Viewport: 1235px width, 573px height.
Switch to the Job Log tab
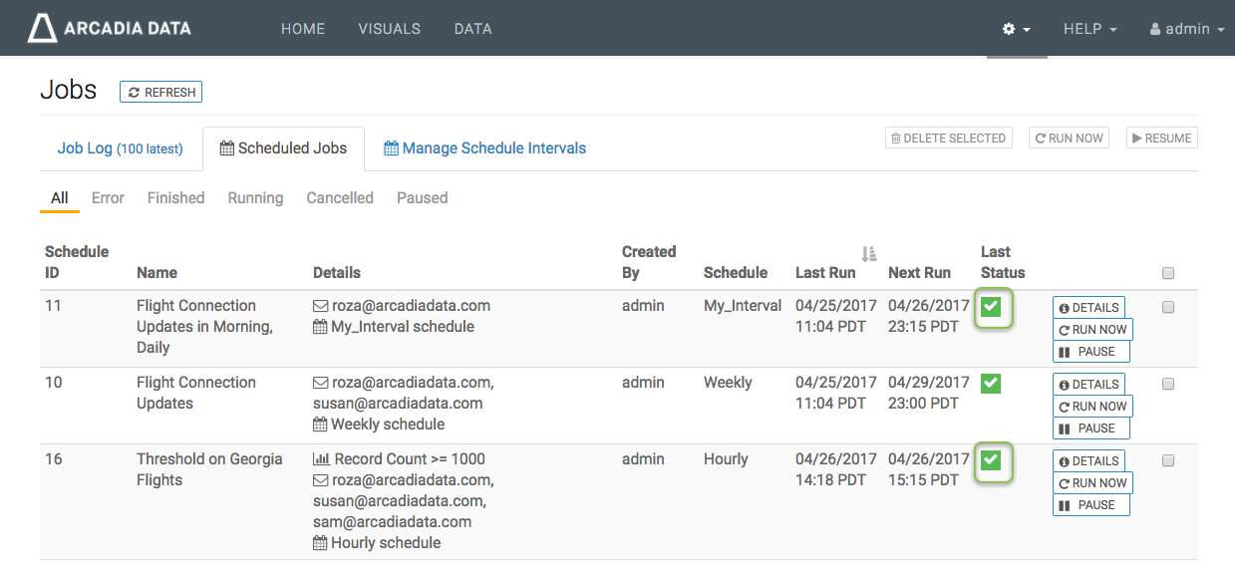pyautogui.click(x=120, y=148)
